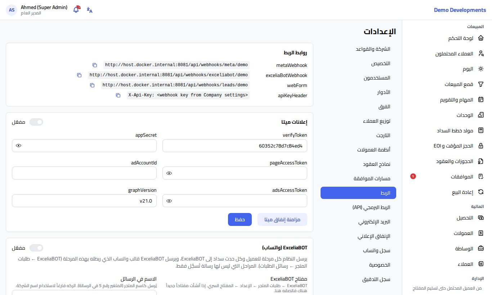Click the refresh icon for إعادة البيع
This screenshot has width=492, height=295.
[480, 192]
